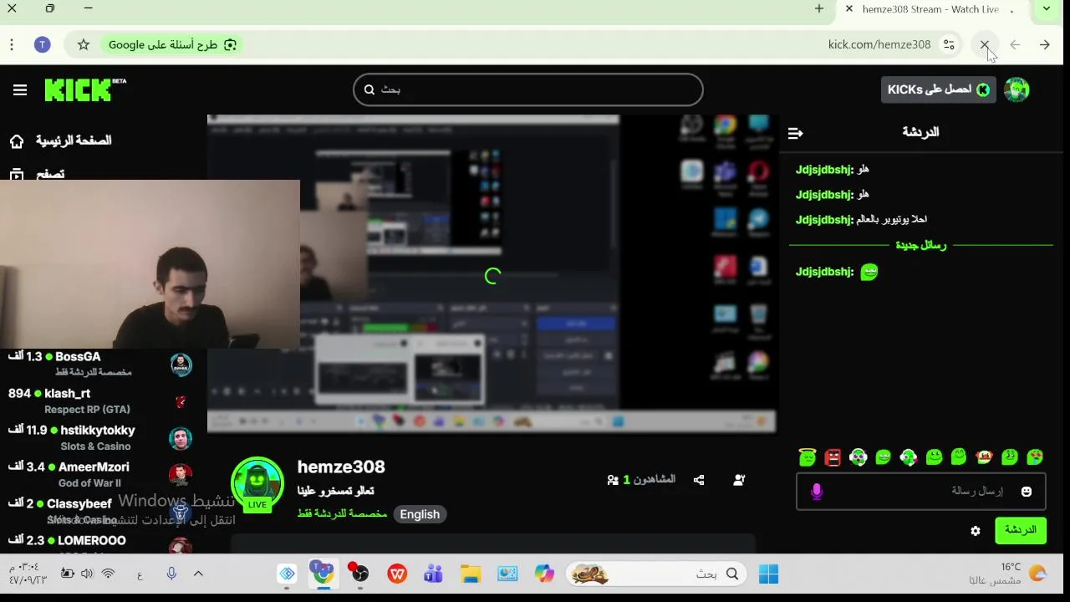Select the 'hemze308 Stream - Watch Live' tab
This screenshot has width=1070, height=602.
(932, 9)
